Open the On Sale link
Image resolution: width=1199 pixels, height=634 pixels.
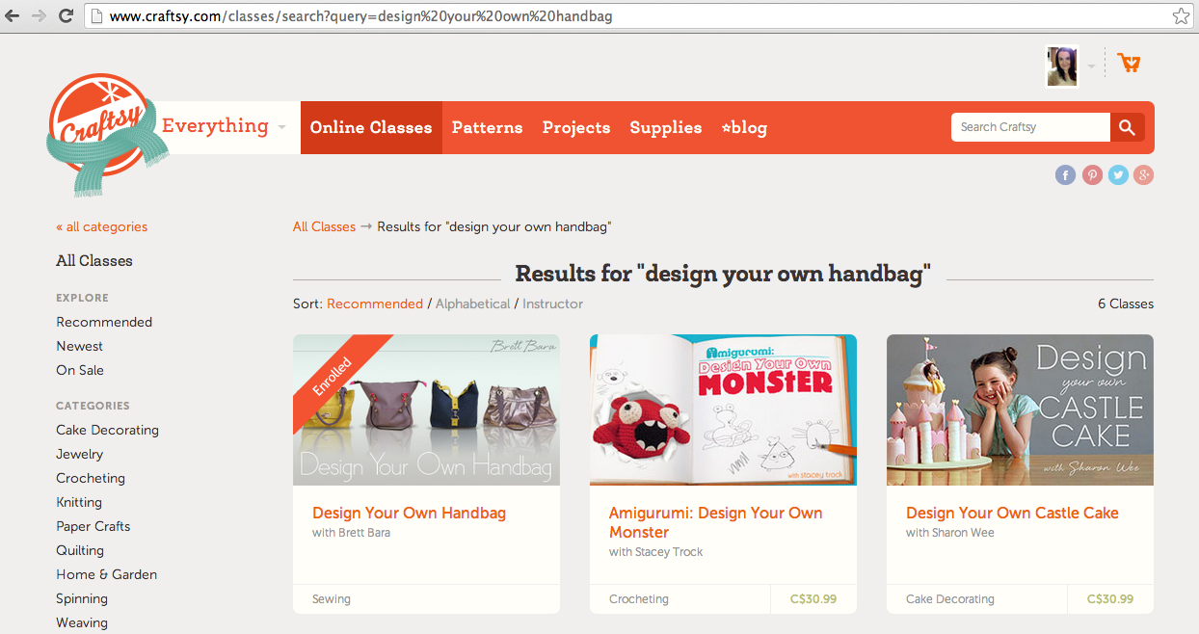(x=80, y=370)
